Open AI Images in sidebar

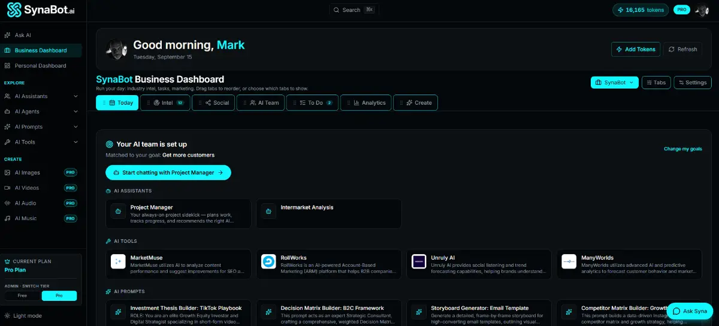click(41, 172)
